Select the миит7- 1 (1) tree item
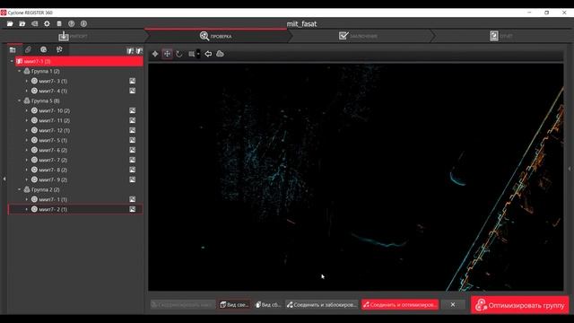Screen dimensions: 574x323 coord(53,199)
